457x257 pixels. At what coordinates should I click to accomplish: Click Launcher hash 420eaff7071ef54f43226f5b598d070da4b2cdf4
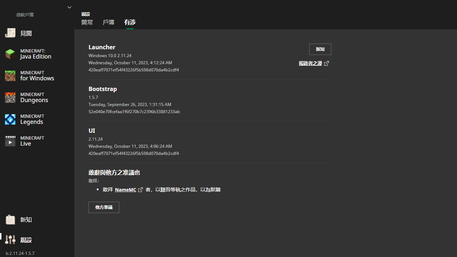coord(134,70)
